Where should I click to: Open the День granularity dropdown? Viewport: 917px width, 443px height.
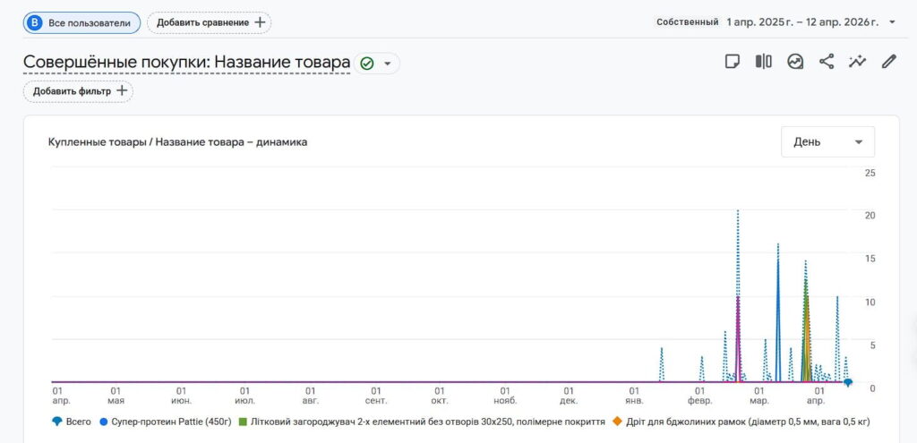[x=827, y=141]
